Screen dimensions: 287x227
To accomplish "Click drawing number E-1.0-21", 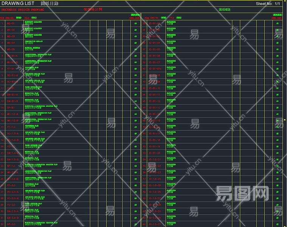I will pos(155,159).
